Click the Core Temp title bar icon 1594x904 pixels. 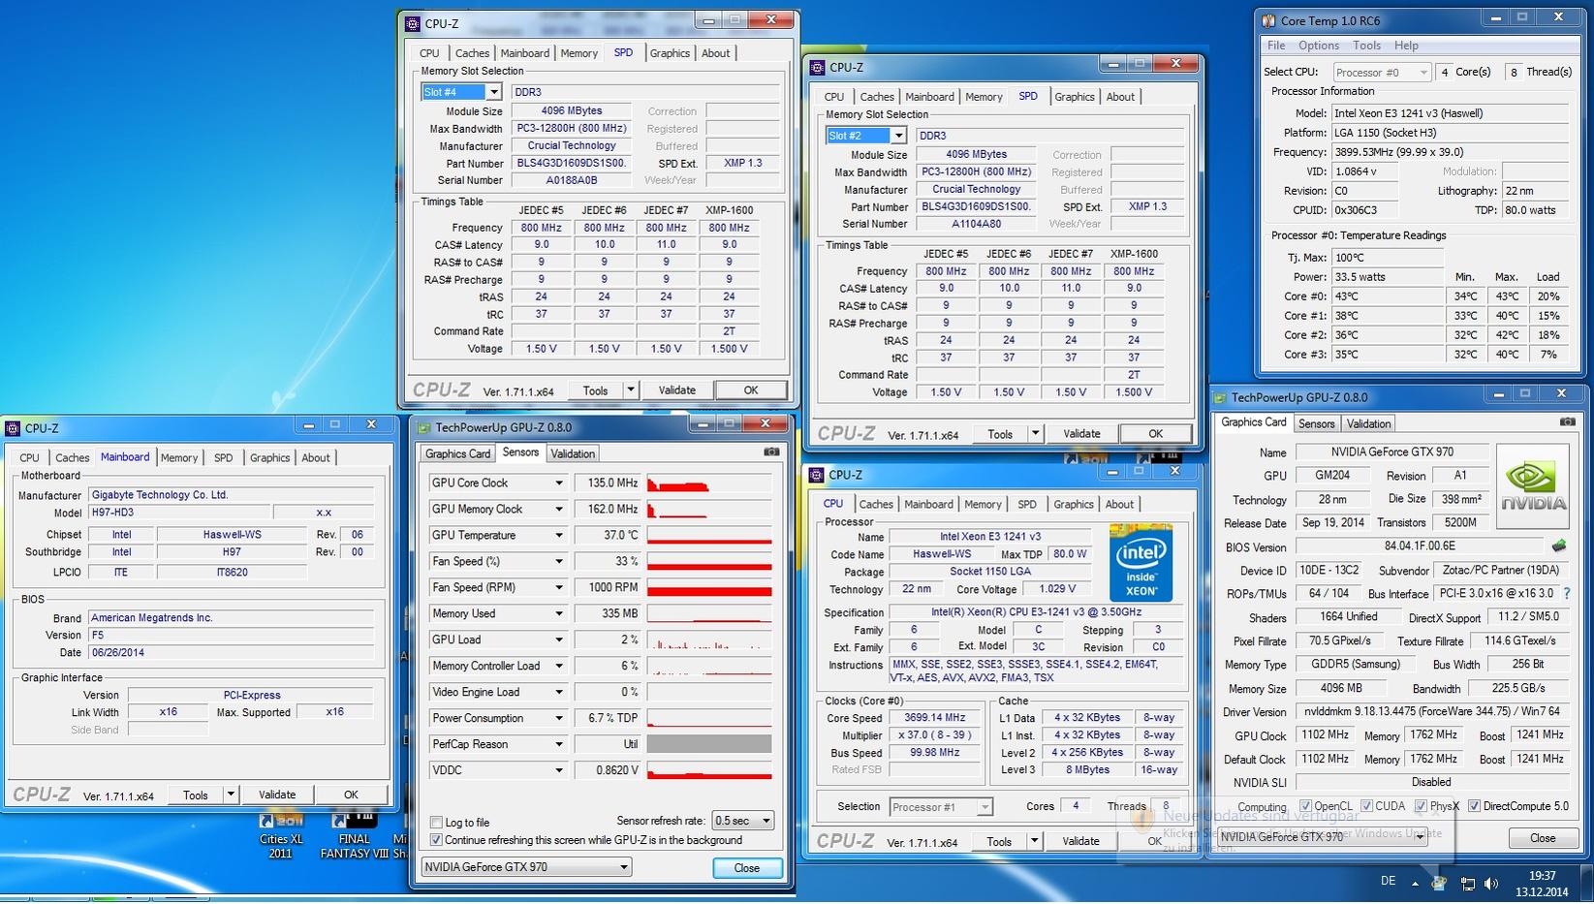click(1268, 20)
